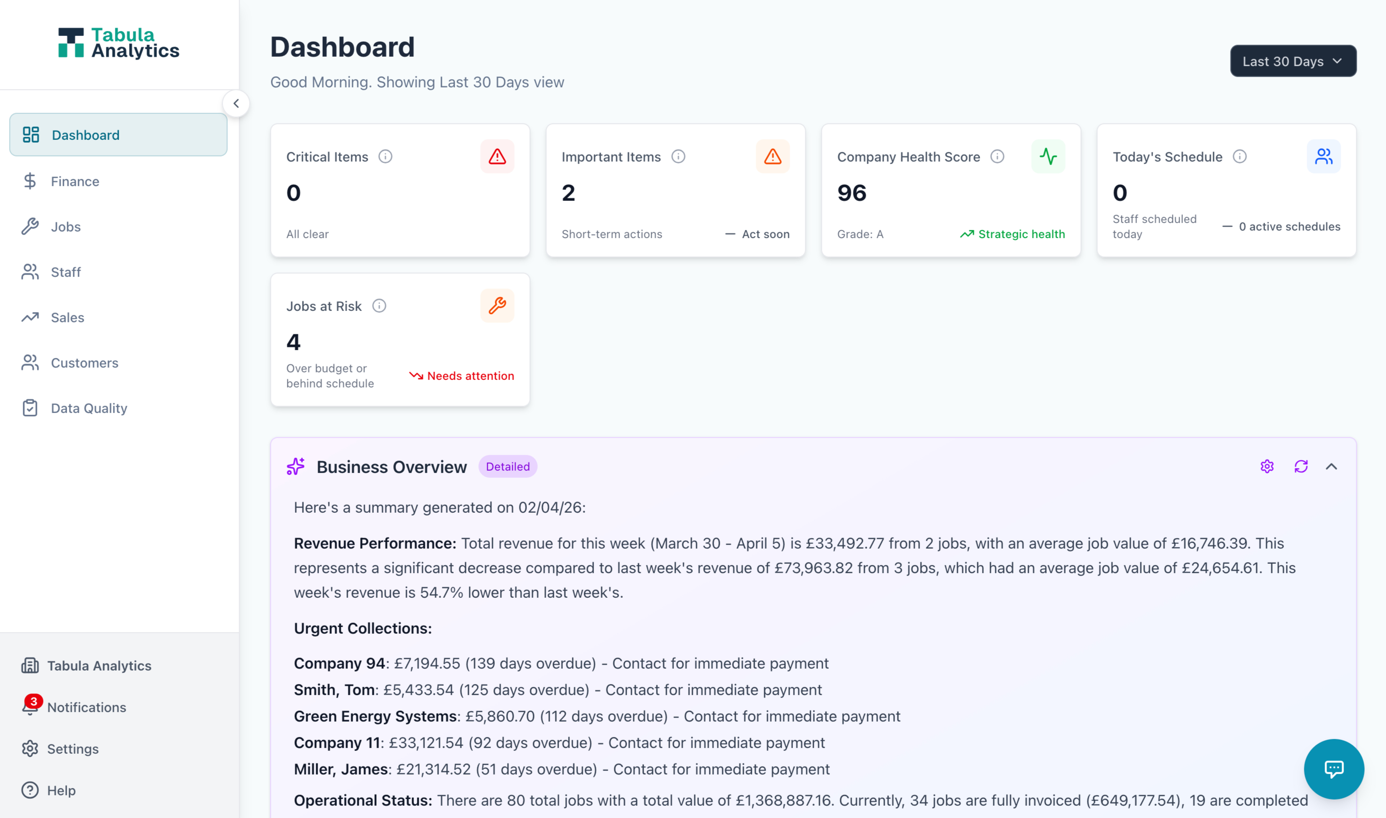Open Business Overview settings gear icon
The width and height of the screenshot is (1386, 818).
click(1267, 466)
